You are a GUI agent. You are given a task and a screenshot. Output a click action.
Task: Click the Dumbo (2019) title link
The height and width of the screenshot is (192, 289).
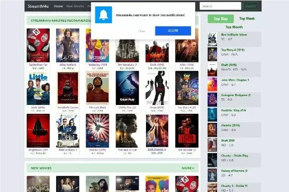pyautogui.click(x=97, y=150)
